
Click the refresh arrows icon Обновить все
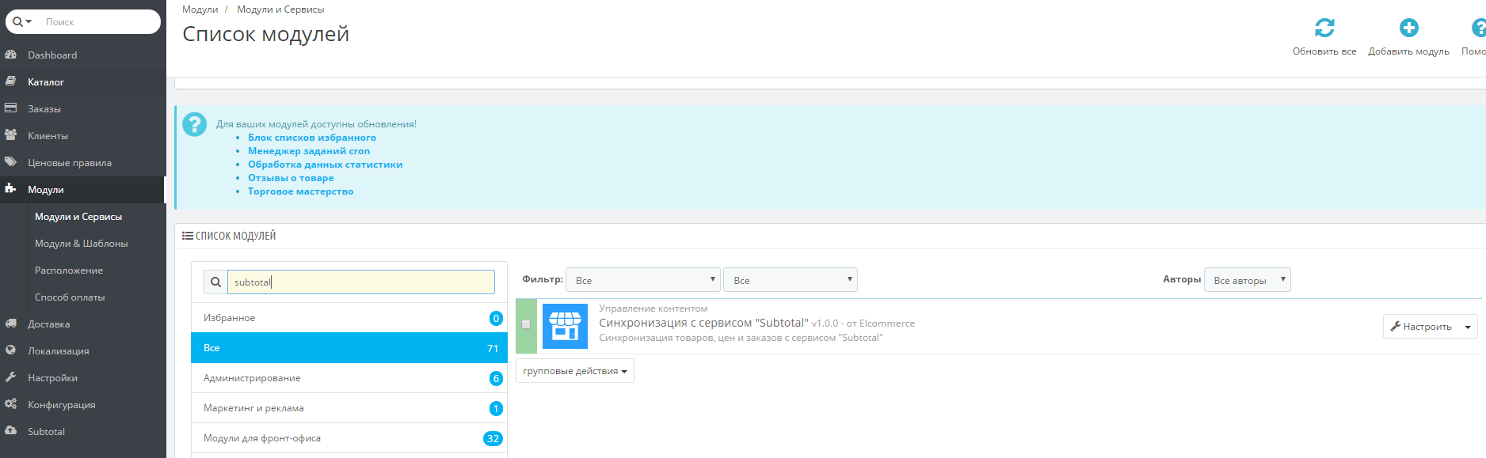[x=1324, y=28]
